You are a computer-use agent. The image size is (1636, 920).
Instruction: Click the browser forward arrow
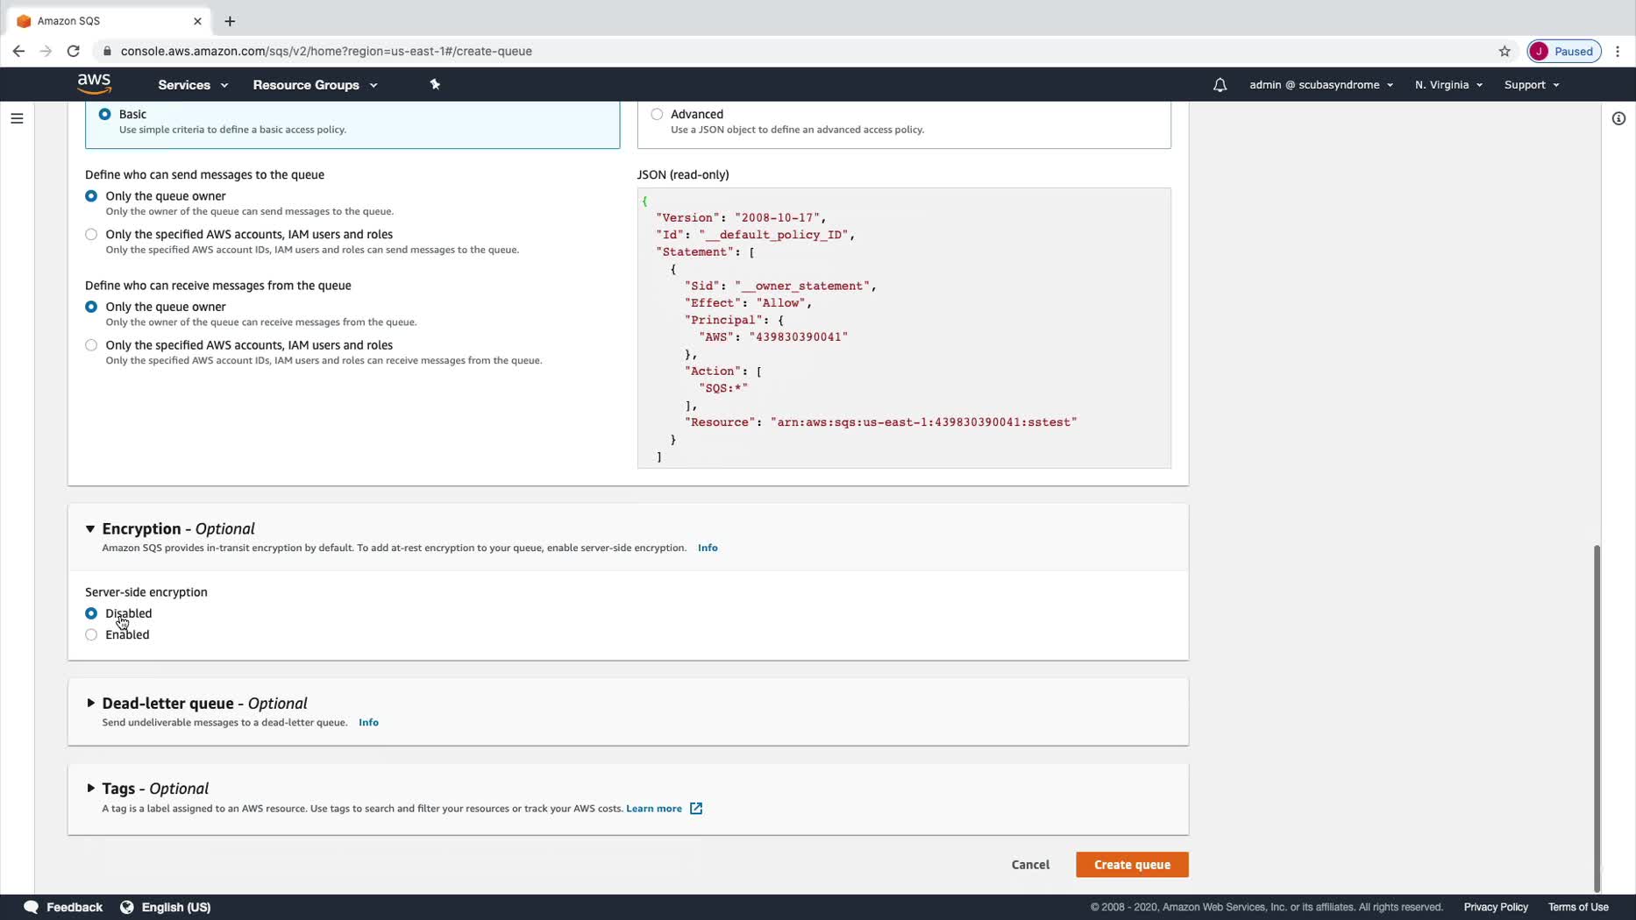coord(46,51)
